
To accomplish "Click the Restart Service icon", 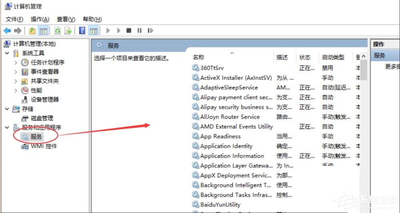I will (150, 31).
